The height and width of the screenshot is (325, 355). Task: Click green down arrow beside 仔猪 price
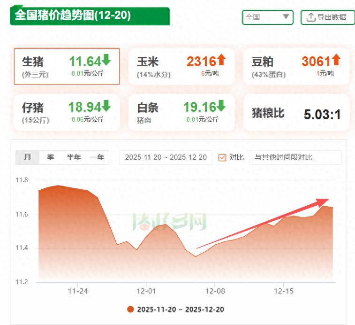coord(106,106)
